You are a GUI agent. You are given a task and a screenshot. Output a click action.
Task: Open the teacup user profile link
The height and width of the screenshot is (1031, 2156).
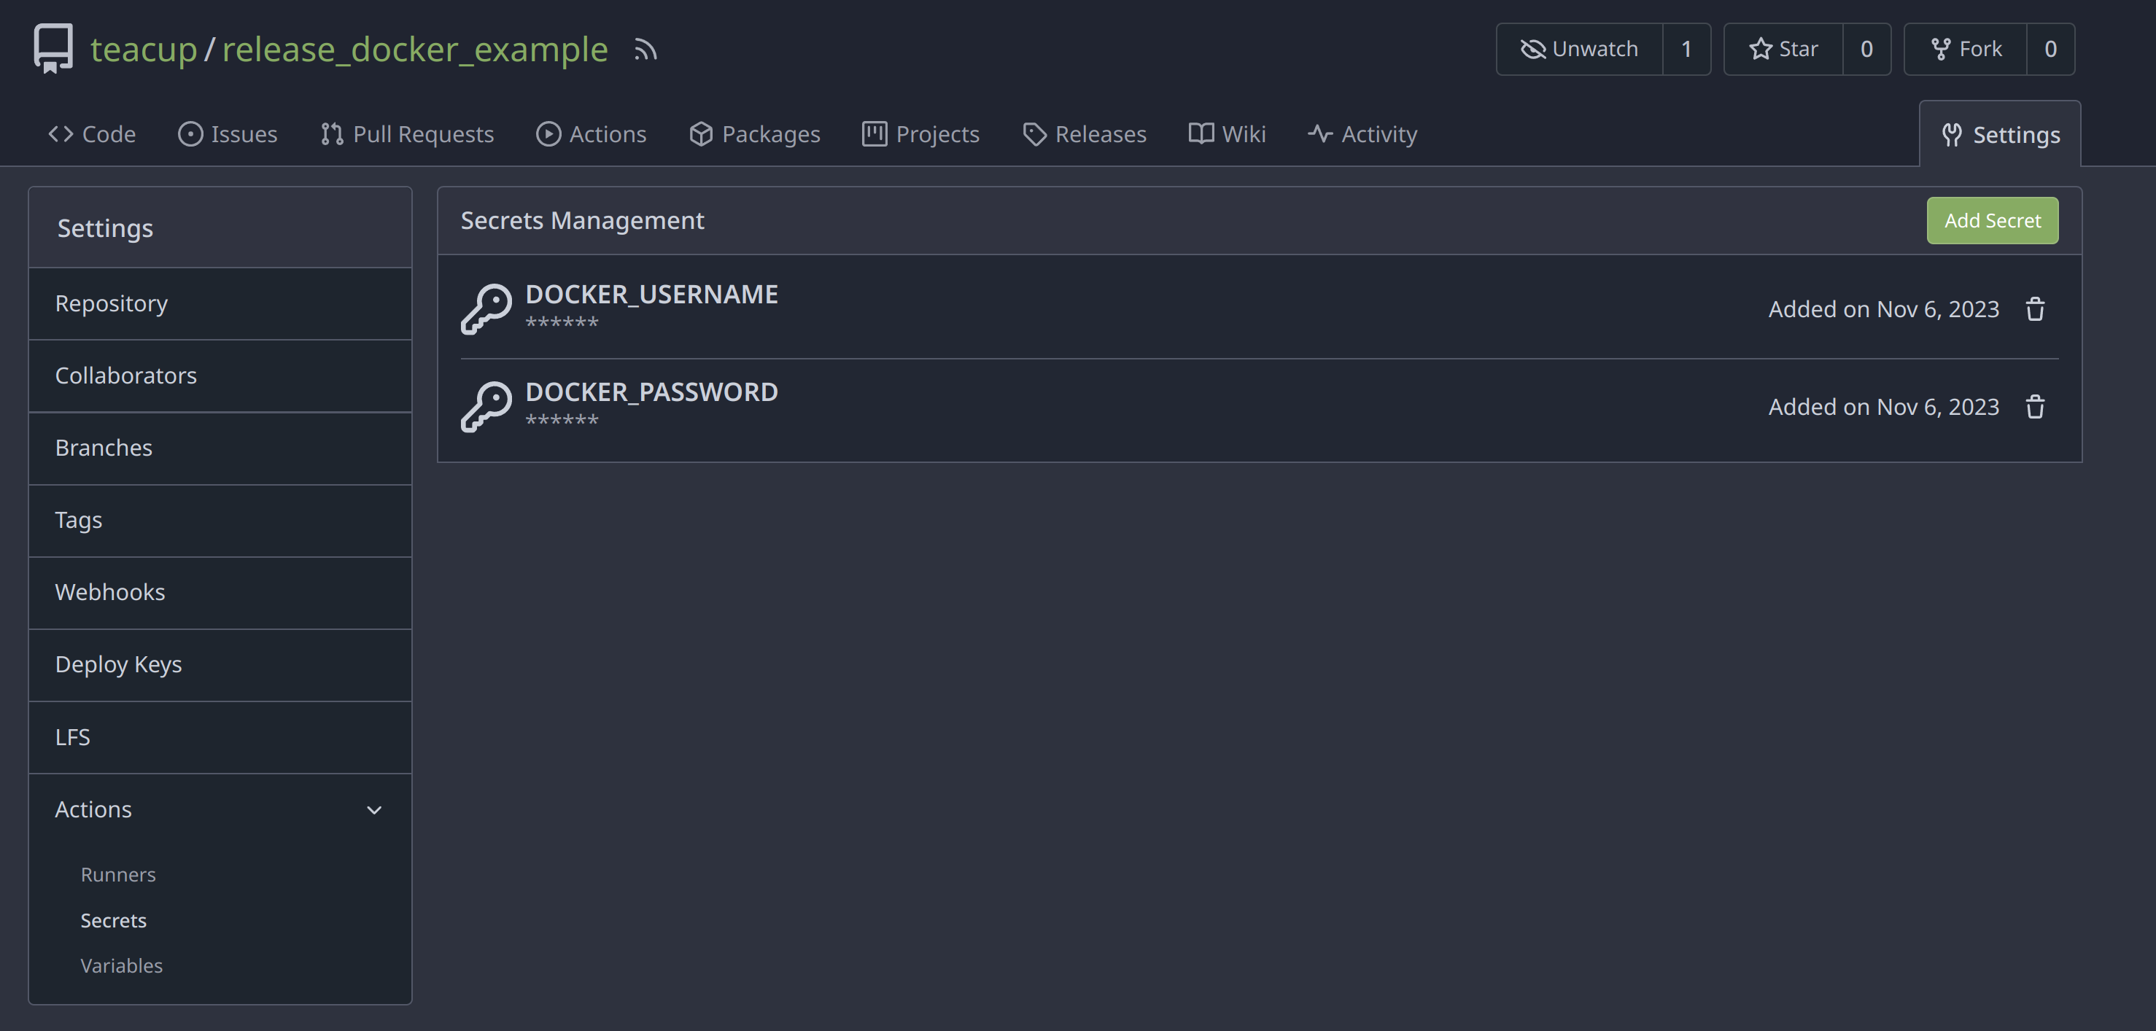pos(143,50)
